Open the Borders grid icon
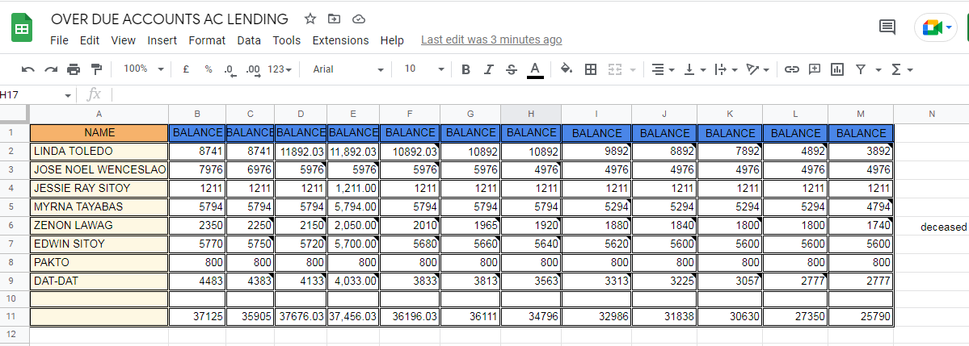 (x=590, y=69)
